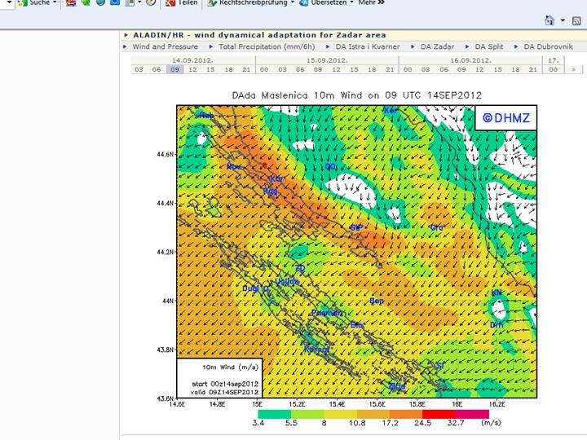Viewport: 587px width, 440px height.
Task: Click the Rechtschreibprüfung spell check icon
Action: (x=212, y=3)
